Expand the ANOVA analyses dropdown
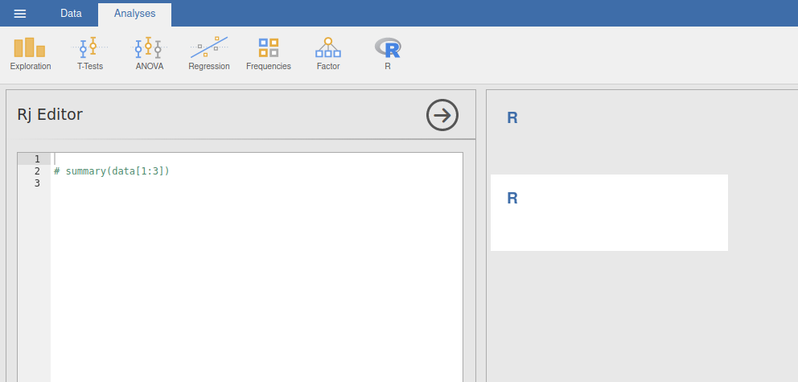Viewport: 798px width, 382px height. point(149,54)
